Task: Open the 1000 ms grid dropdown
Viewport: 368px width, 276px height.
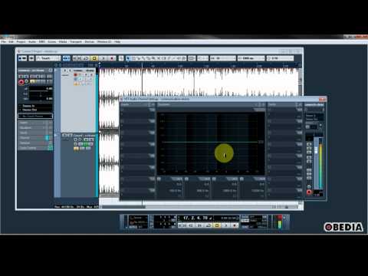Action: tap(251, 58)
